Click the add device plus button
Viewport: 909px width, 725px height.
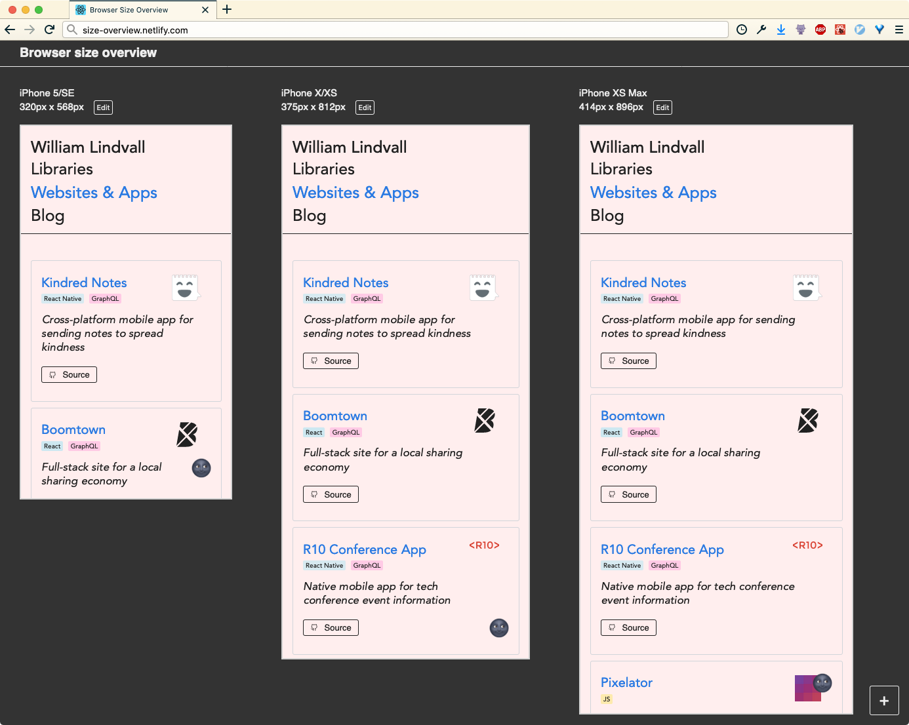884,701
